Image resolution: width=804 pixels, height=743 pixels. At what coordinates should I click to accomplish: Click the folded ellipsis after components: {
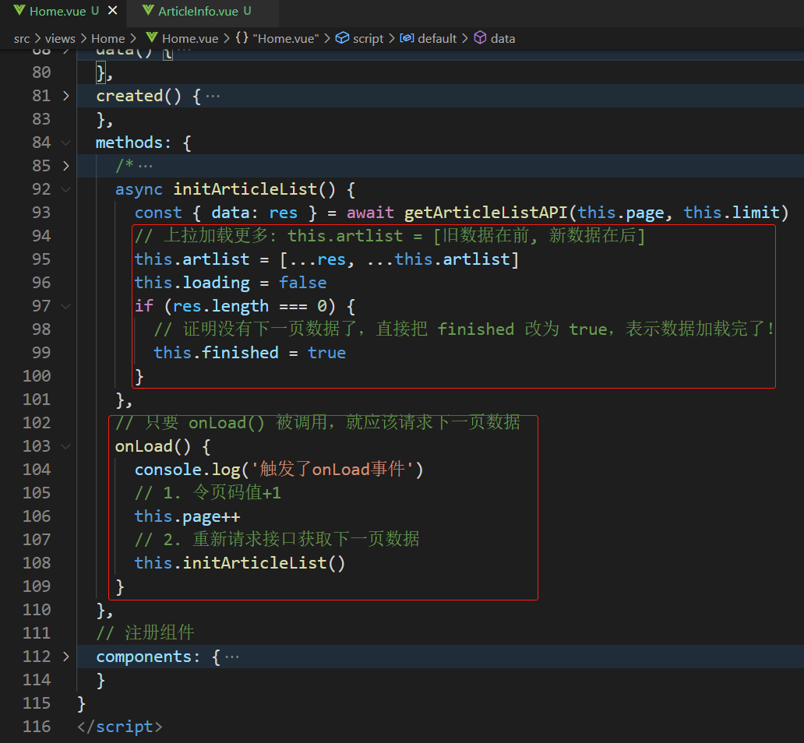(231, 657)
